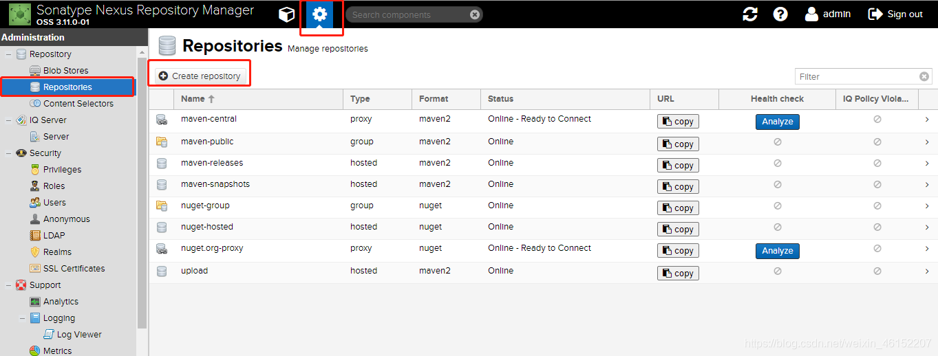Copy URL of nuget-hosted
The width and height of the screenshot is (938, 356).
(678, 229)
